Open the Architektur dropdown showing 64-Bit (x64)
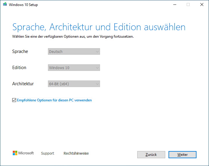This screenshot has height=166, width=209. click(x=74, y=84)
